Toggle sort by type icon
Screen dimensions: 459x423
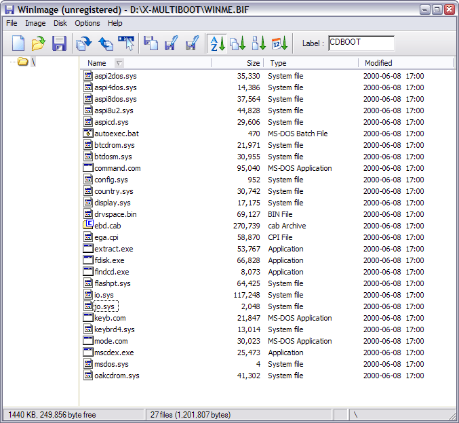[237, 43]
